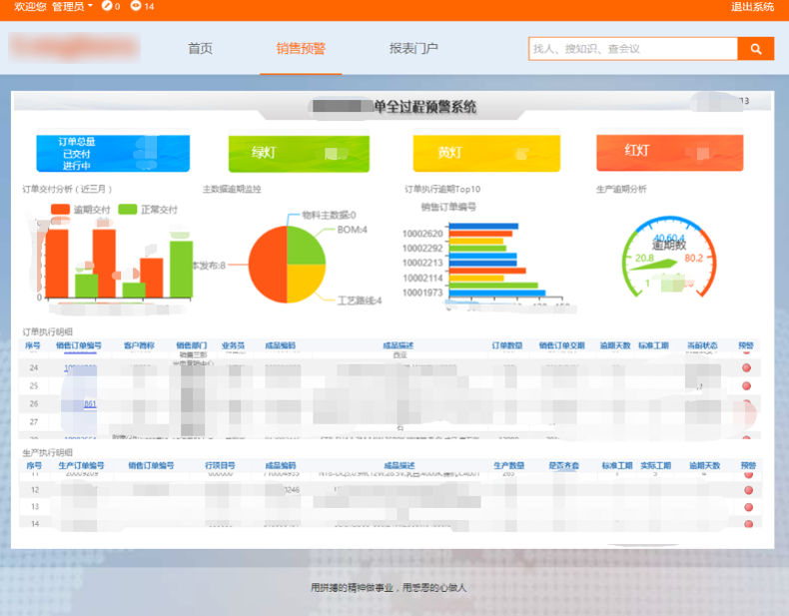
Task: Click order label 10002620 in Top10 chart
Action: [422, 234]
